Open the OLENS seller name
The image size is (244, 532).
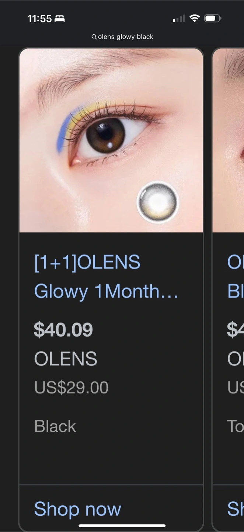tap(66, 359)
